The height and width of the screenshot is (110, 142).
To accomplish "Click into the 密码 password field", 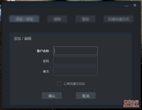I will point(75,61).
